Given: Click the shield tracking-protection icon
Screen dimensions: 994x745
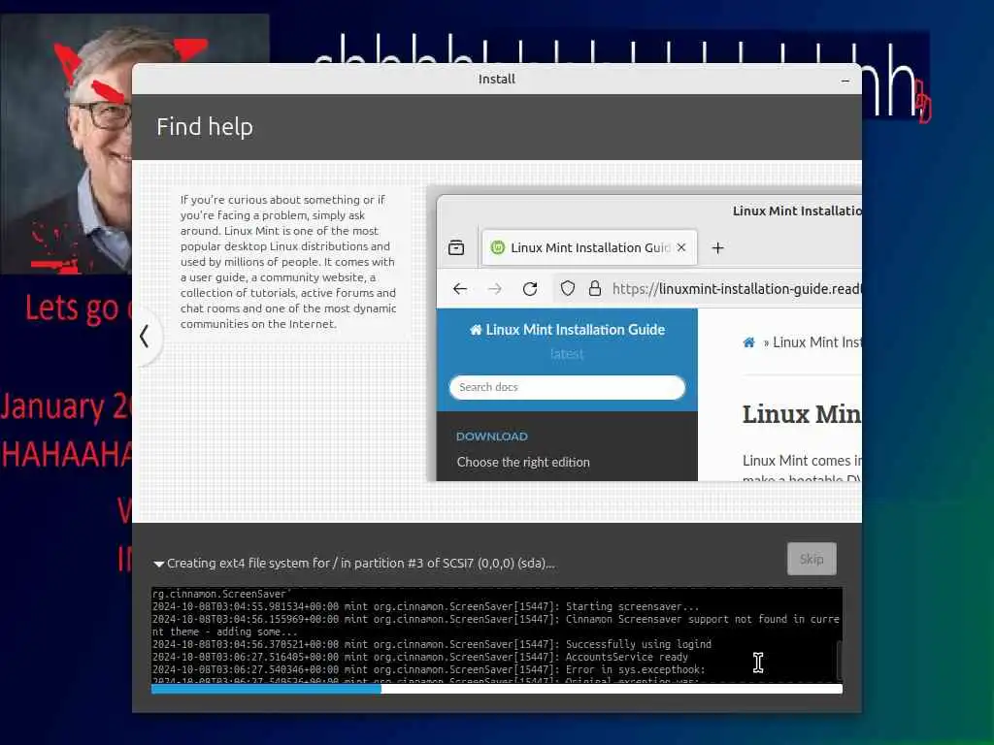Looking at the screenshot, I should (567, 289).
